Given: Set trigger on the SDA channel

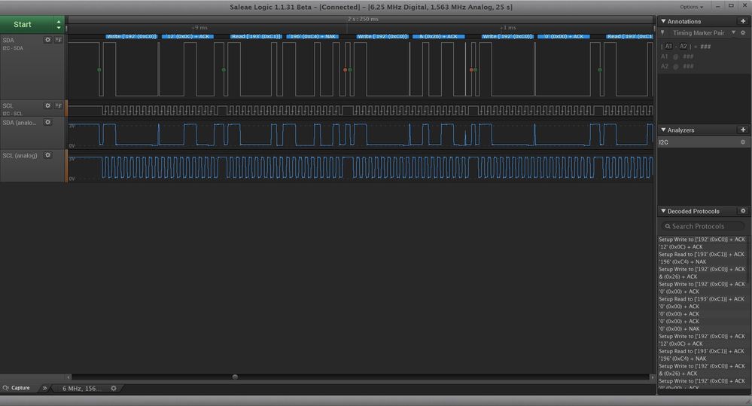Looking at the screenshot, I should (x=59, y=40).
